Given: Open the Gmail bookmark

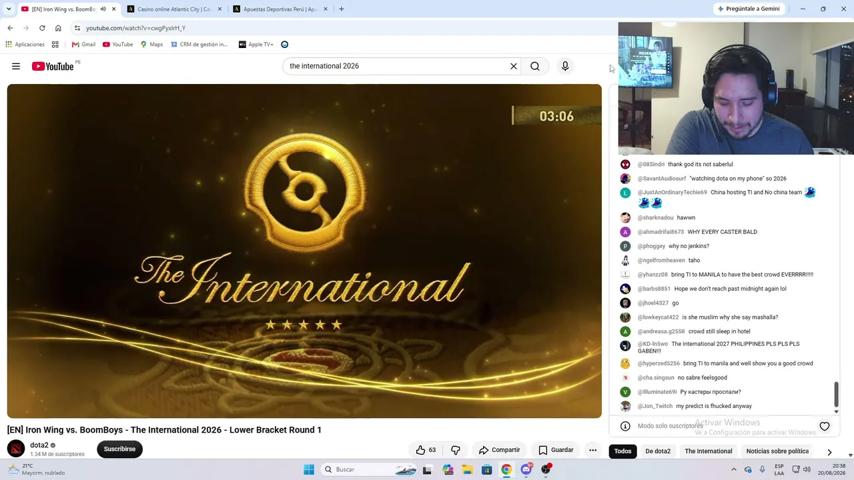Looking at the screenshot, I should pyautogui.click(x=84, y=45).
